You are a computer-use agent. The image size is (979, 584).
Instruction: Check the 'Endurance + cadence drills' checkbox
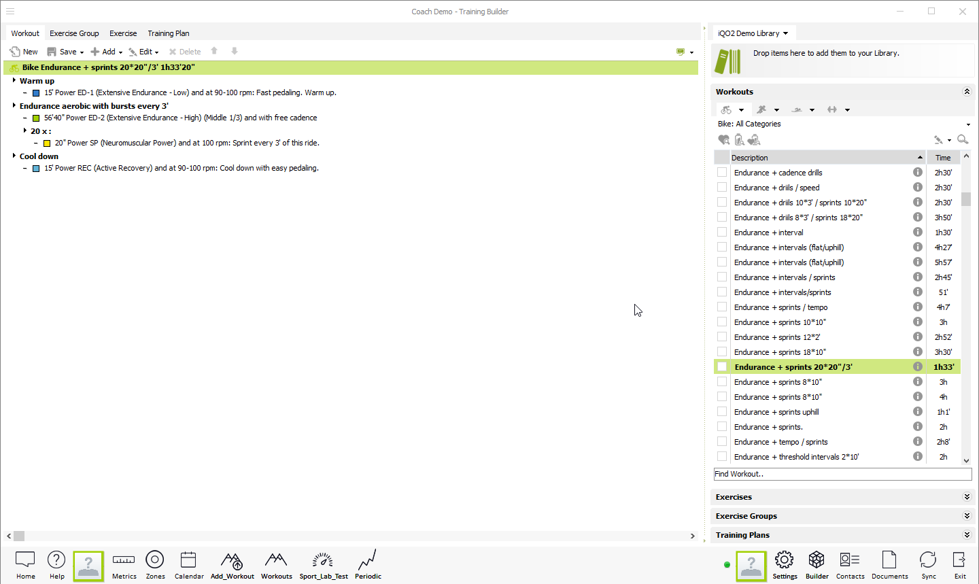(x=722, y=173)
